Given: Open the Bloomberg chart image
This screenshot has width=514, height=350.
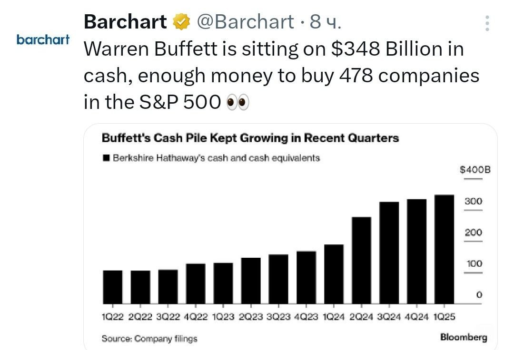Looking at the screenshot, I should pos(290,237).
